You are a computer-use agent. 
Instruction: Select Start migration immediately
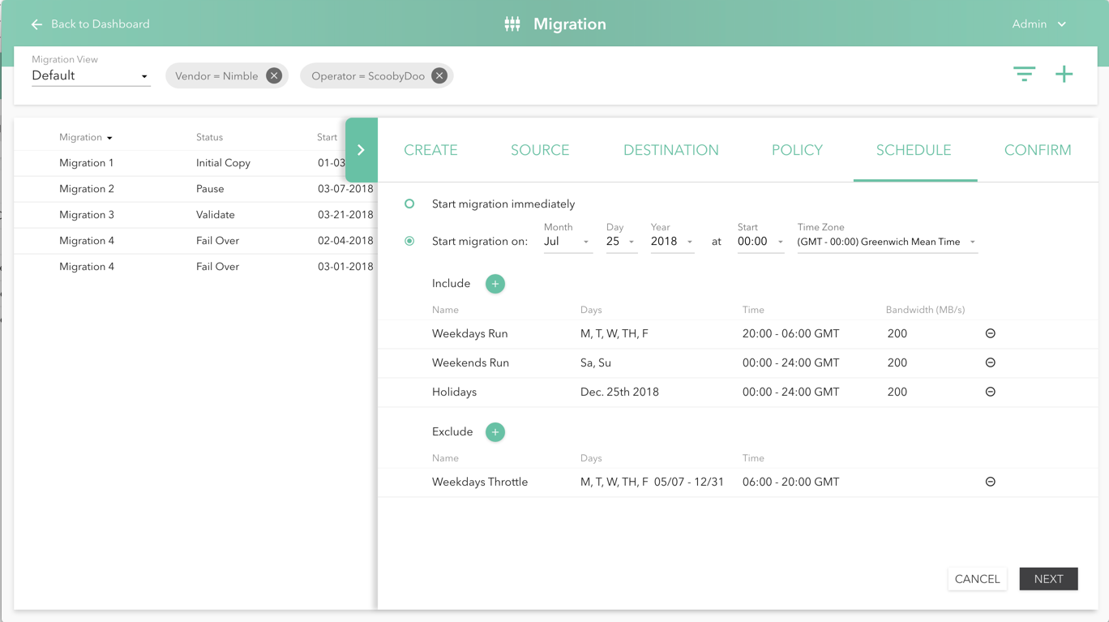(x=409, y=204)
